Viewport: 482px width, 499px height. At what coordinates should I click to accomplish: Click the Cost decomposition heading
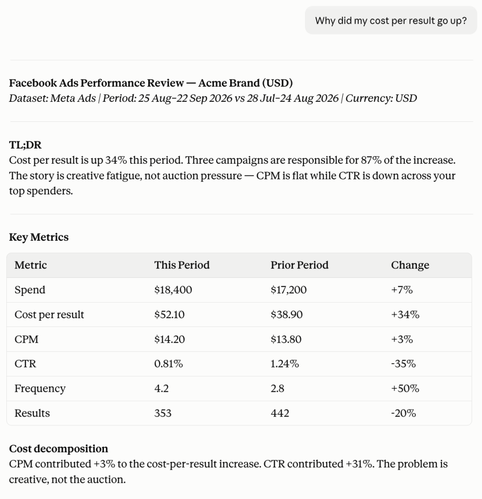[59, 449]
